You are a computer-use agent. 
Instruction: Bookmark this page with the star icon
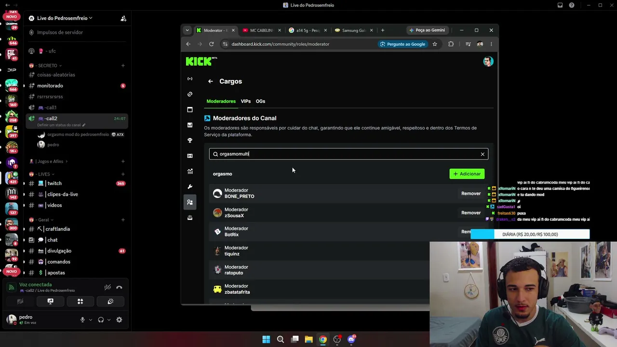[x=434, y=44]
